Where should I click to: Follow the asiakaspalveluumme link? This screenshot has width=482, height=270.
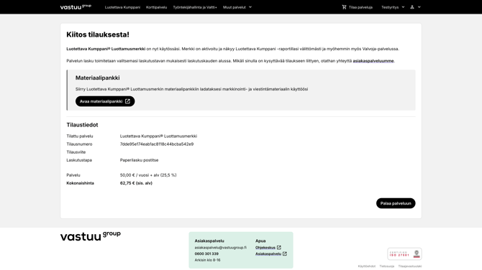click(x=373, y=61)
